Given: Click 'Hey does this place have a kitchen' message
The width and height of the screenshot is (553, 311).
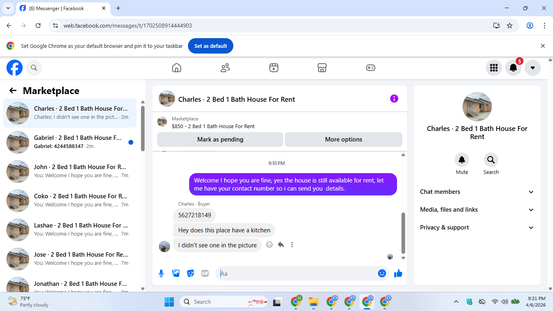Looking at the screenshot, I should click(x=224, y=230).
